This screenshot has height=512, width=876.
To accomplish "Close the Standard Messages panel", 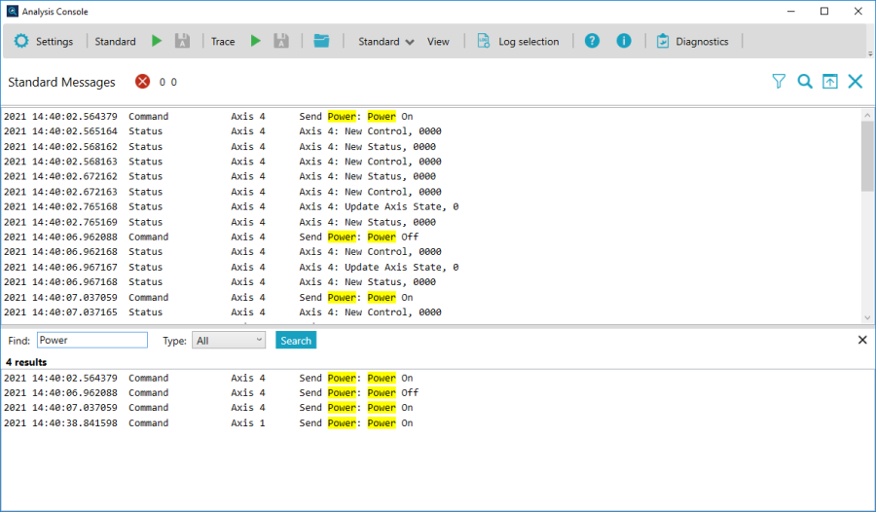I will 856,82.
